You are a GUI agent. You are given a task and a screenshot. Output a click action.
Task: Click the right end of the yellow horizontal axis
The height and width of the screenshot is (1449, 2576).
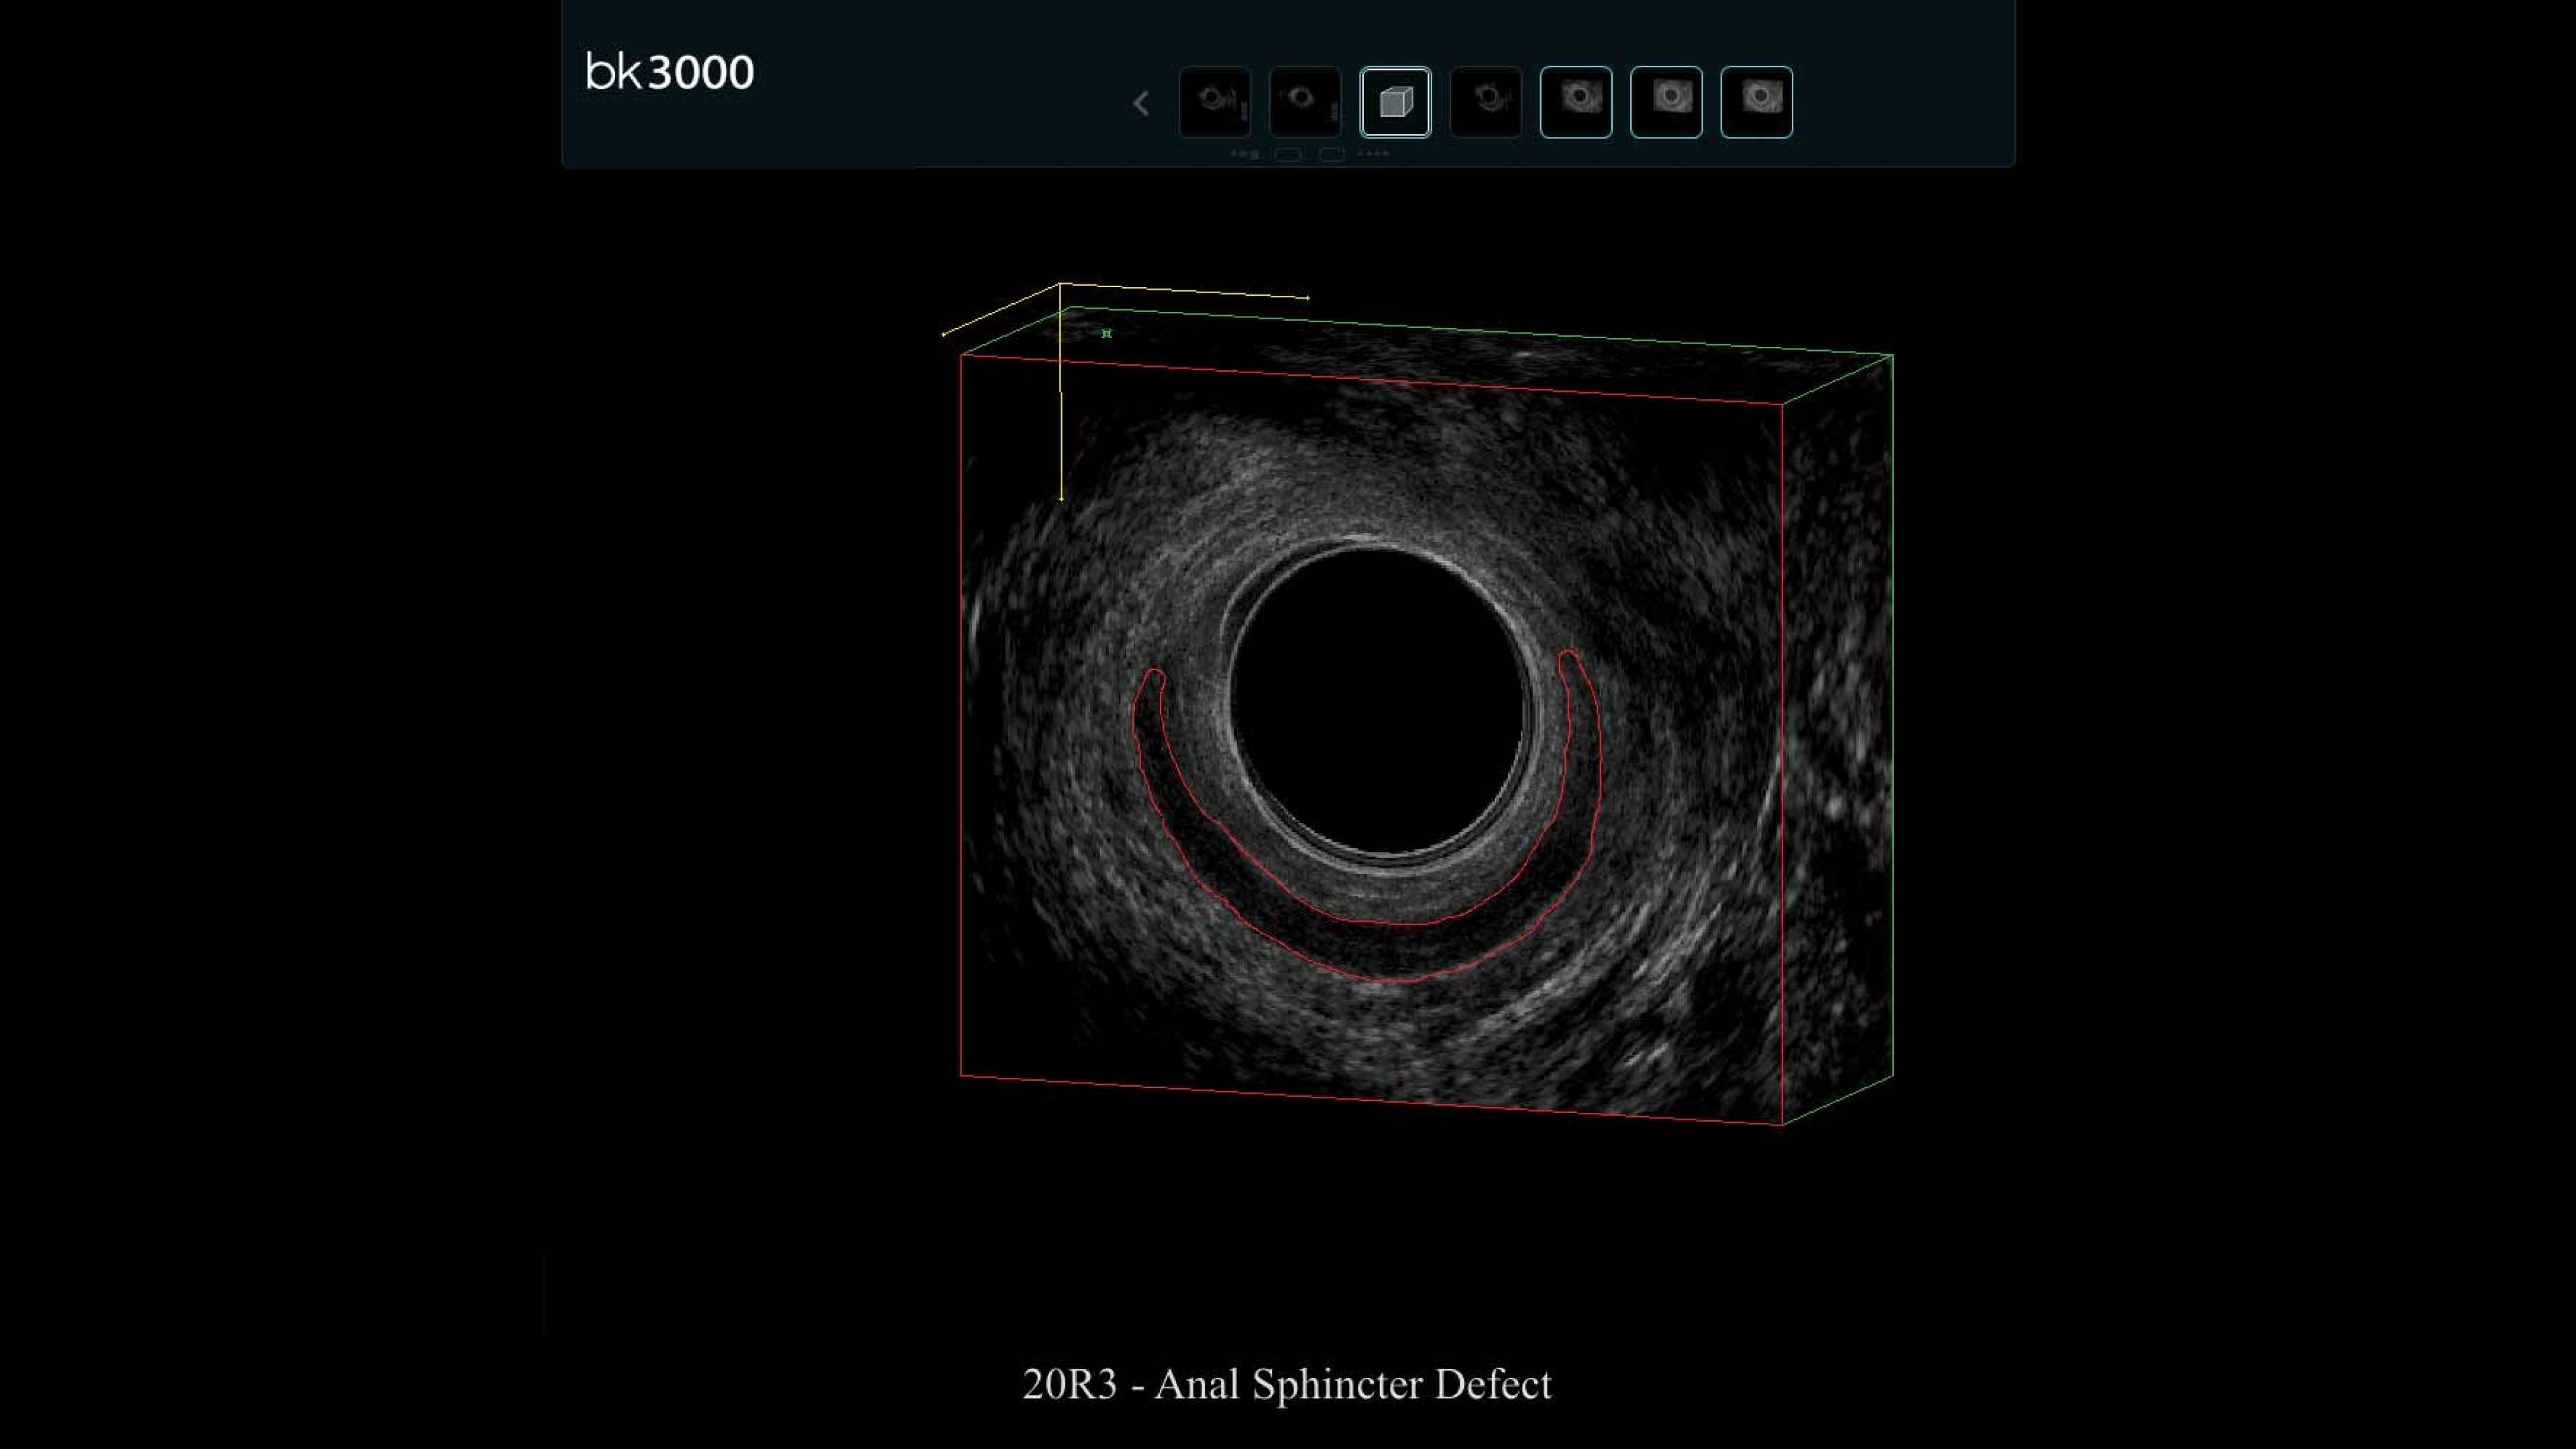click(1307, 297)
